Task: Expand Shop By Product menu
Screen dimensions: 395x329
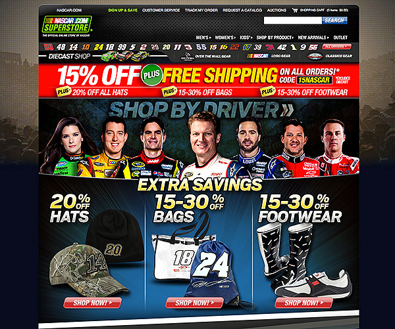Action: (x=275, y=37)
